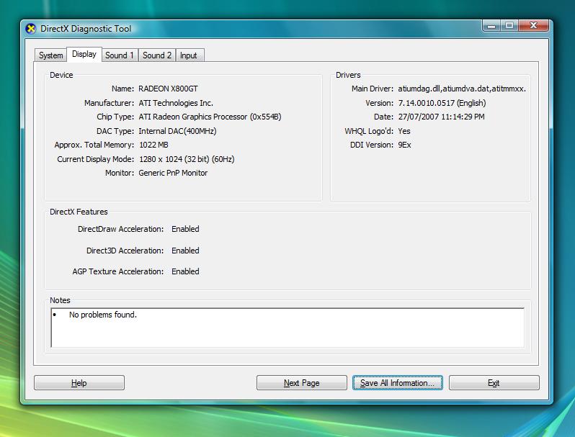Click inside the Notes text box
This screenshot has height=437, width=575.
click(287, 328)
